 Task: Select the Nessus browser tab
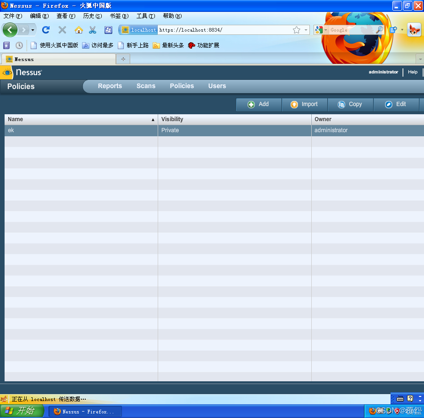(59, 59)
